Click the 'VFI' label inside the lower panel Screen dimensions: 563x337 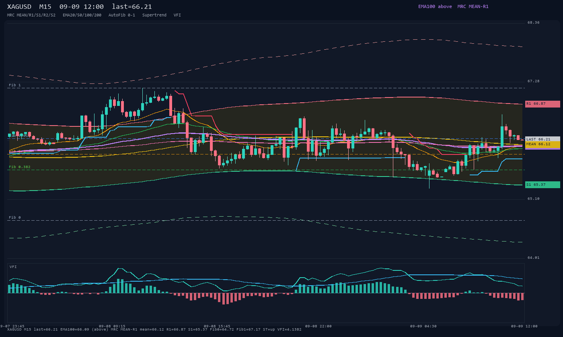(x=13, y=267)
